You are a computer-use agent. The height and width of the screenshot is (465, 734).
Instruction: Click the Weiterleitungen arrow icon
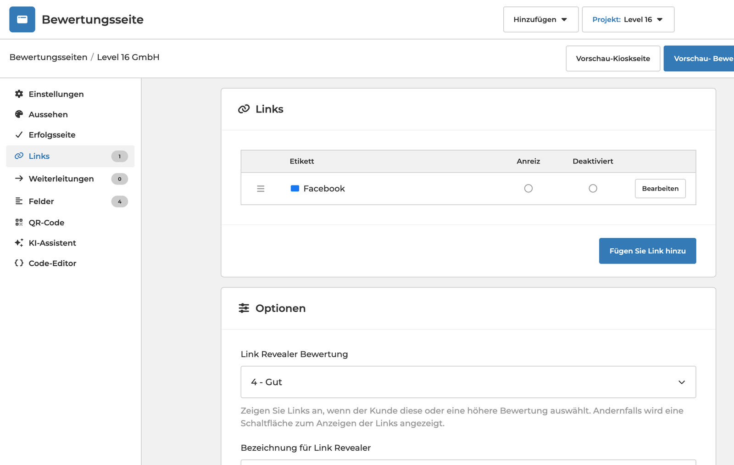[x=19, y=179]
